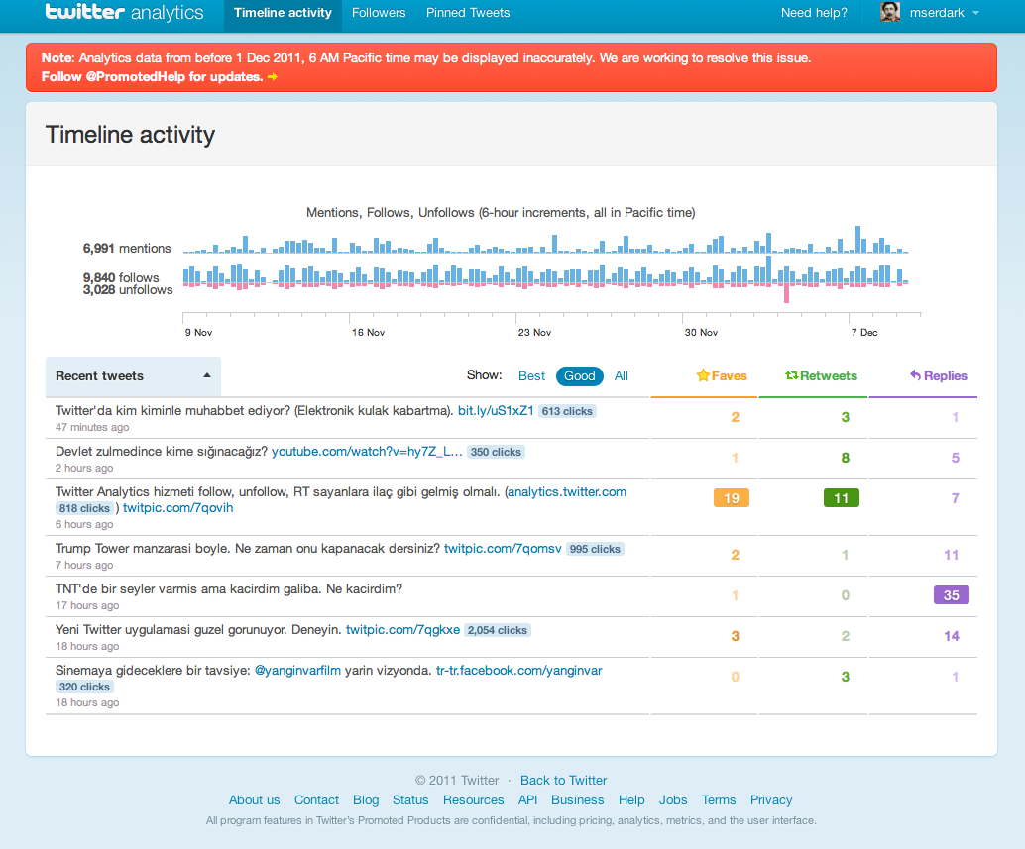Open the Blog footer link

pyautogui.click(x=366, y=800)
